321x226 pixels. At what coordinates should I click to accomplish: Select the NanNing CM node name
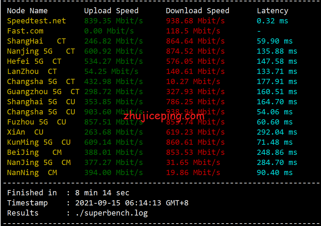[x=32, y=173]
